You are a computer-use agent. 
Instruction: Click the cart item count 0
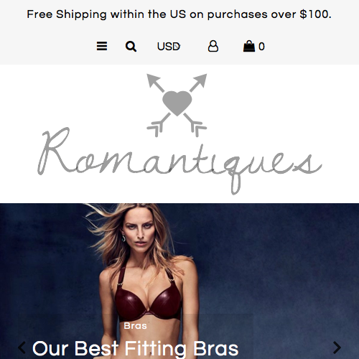261,47
